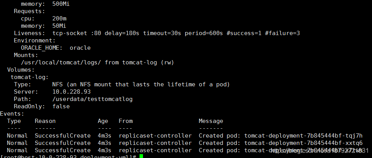Click the cpu 200m request value
Screen dimensions: 372x158
(59, 18)
